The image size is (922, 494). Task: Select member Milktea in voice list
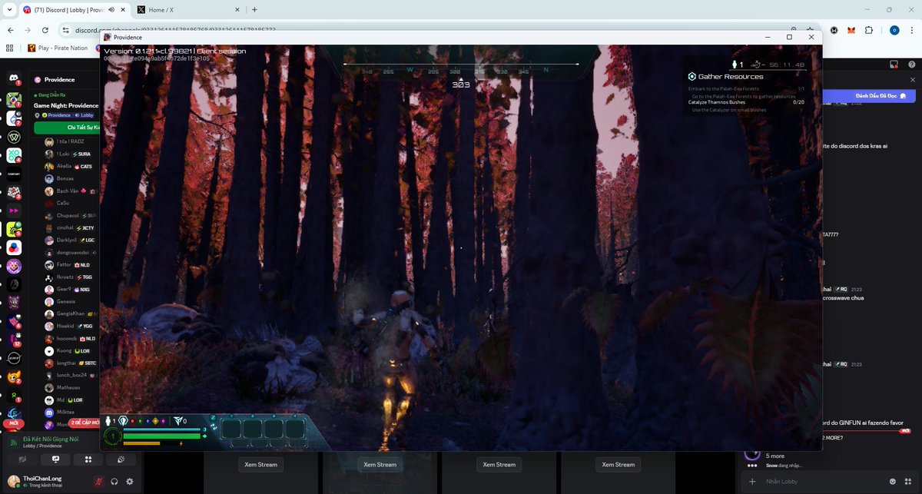pyautogui.click(x=71, y=412)
